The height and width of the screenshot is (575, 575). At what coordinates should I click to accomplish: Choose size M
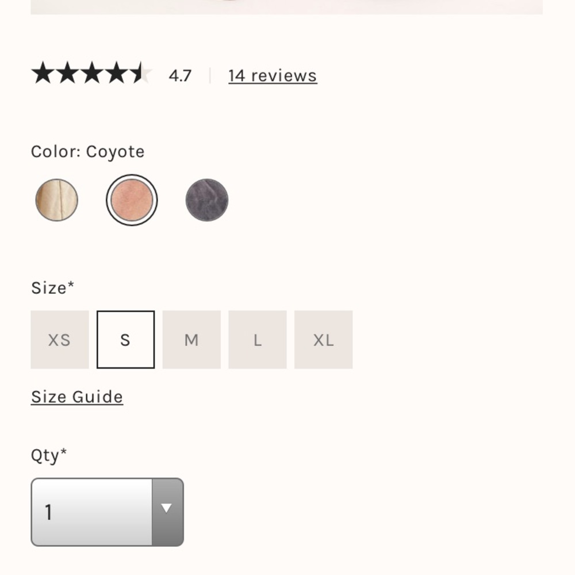tap(191, 339)
